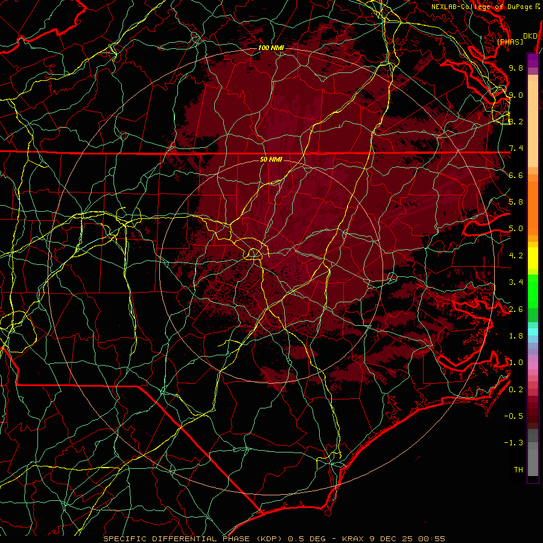Pick the pink segment of the color bar
The image size is (543, 543).
[533, 366]
